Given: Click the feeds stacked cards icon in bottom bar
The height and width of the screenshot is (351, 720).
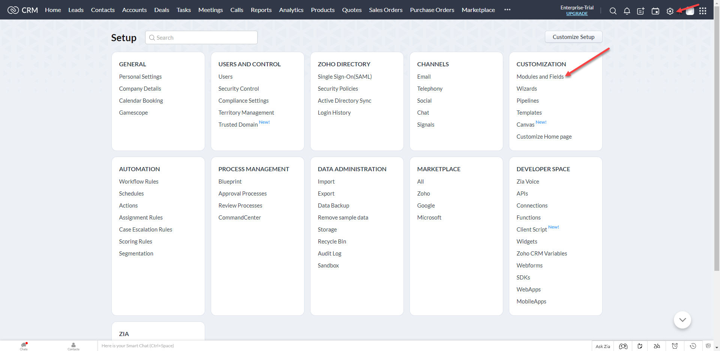Looking at the screenshot, I should [x=708, y=346].
